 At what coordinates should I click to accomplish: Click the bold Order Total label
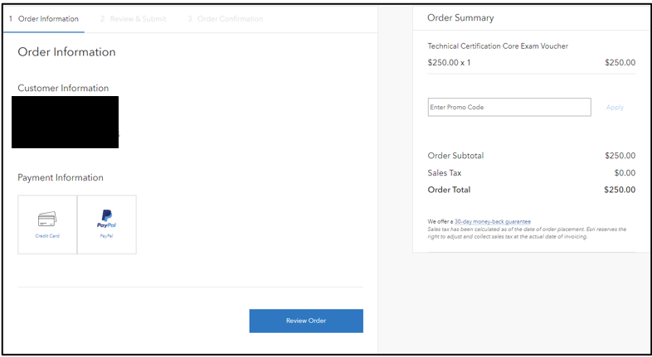[x=449, y=191]
